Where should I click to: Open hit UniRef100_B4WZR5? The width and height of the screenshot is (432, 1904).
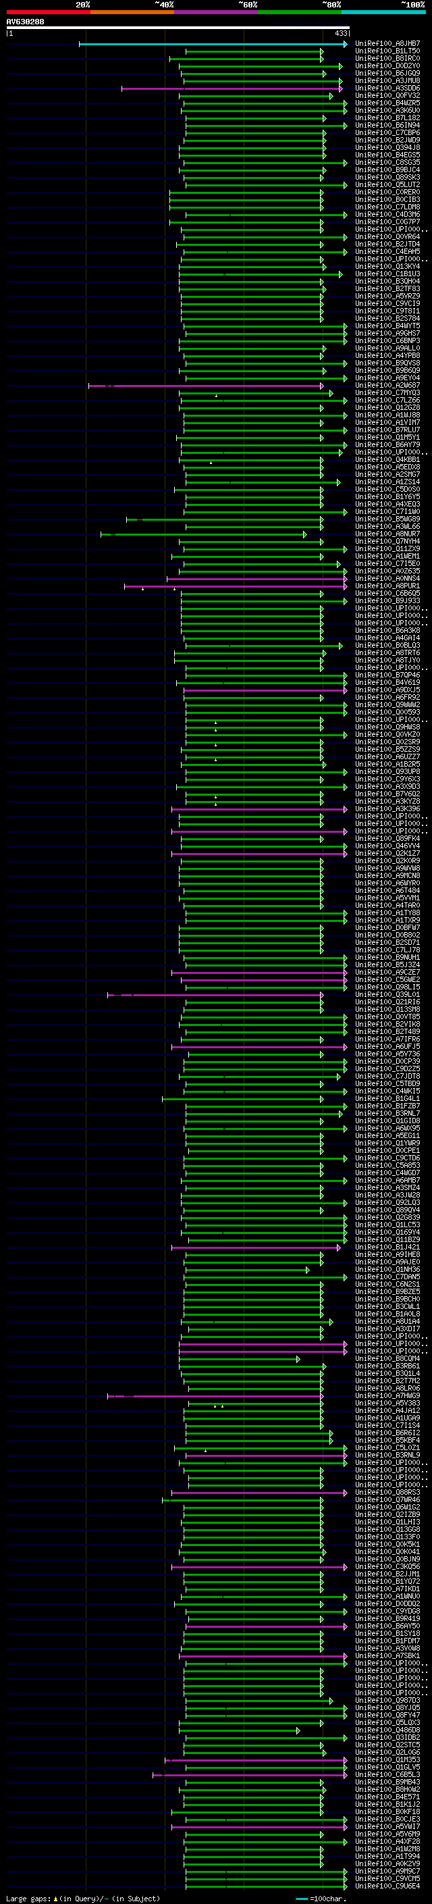pyautogui.click(x=387, y=103)
